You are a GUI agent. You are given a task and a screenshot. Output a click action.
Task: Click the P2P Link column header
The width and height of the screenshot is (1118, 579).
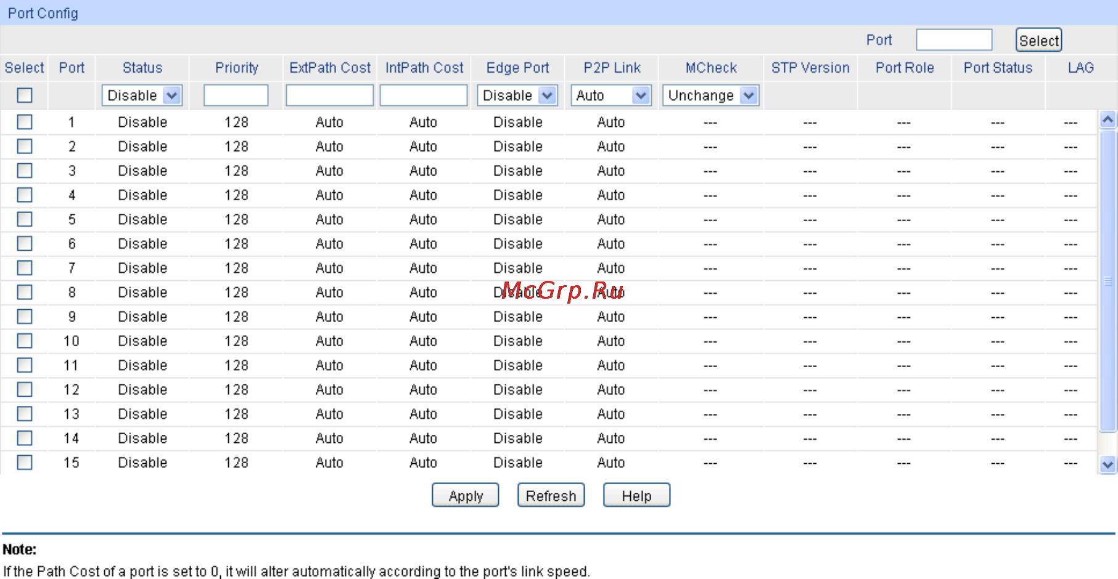tap(612, 68)
